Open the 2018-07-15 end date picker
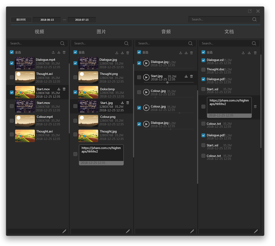275x246 pixels. (x=82, y=20)
